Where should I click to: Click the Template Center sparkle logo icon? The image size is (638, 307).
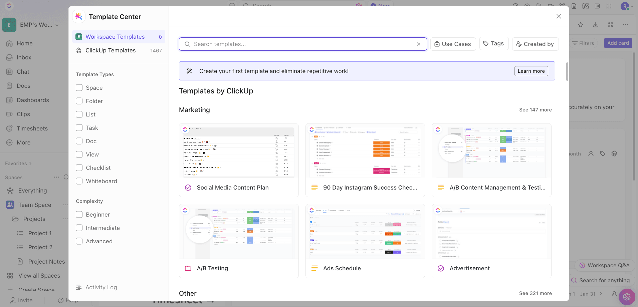79,16
